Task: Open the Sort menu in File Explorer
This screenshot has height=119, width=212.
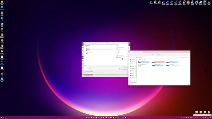Action: [152, 54]
